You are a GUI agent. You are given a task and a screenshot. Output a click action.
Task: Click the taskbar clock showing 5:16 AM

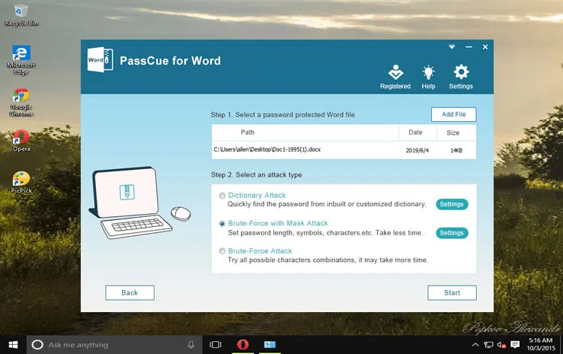pos(540,344)
